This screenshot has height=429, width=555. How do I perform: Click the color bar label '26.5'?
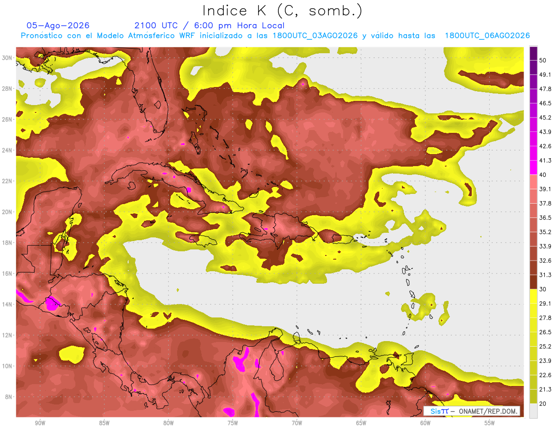point(545,332)
